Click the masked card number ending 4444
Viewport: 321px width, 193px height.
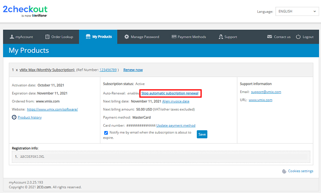click(x=141, y=126)
